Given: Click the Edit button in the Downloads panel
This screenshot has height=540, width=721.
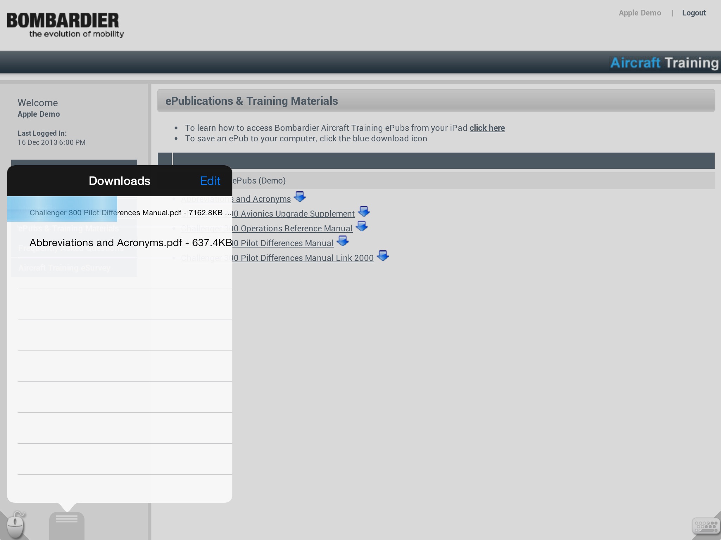Looking at the screenshot, I should pyautogui.click(x=210, y=180).
